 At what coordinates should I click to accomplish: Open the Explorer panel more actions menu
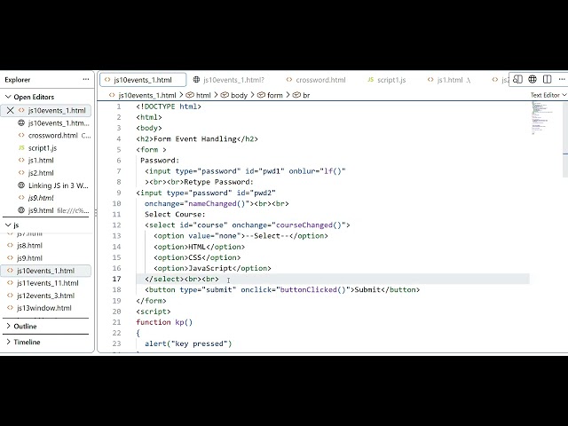(86, 79)
